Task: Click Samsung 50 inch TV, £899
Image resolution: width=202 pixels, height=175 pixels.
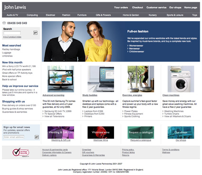Action: [x=58, y=111]
